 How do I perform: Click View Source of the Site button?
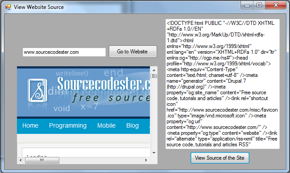click(220, 158)
